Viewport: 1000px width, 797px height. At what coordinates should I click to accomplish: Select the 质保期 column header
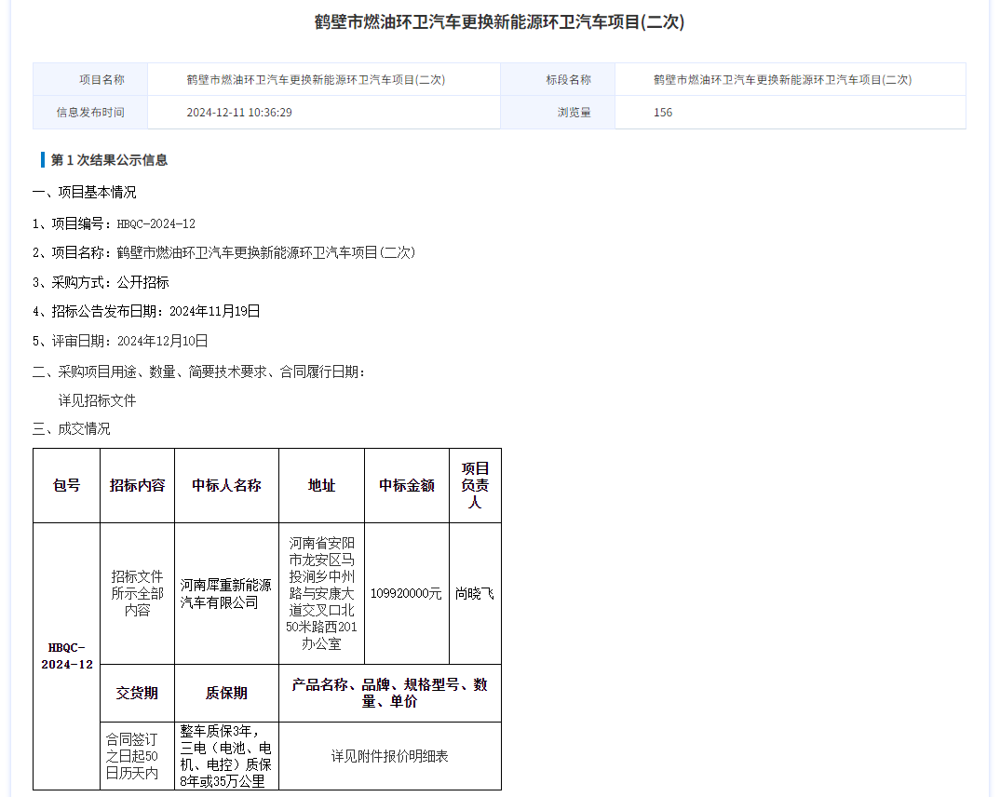[227, 692]
